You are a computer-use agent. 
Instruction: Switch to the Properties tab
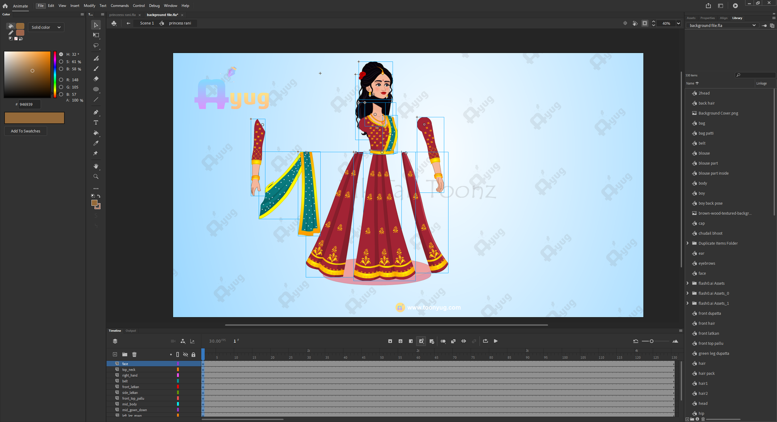[707, 18]
